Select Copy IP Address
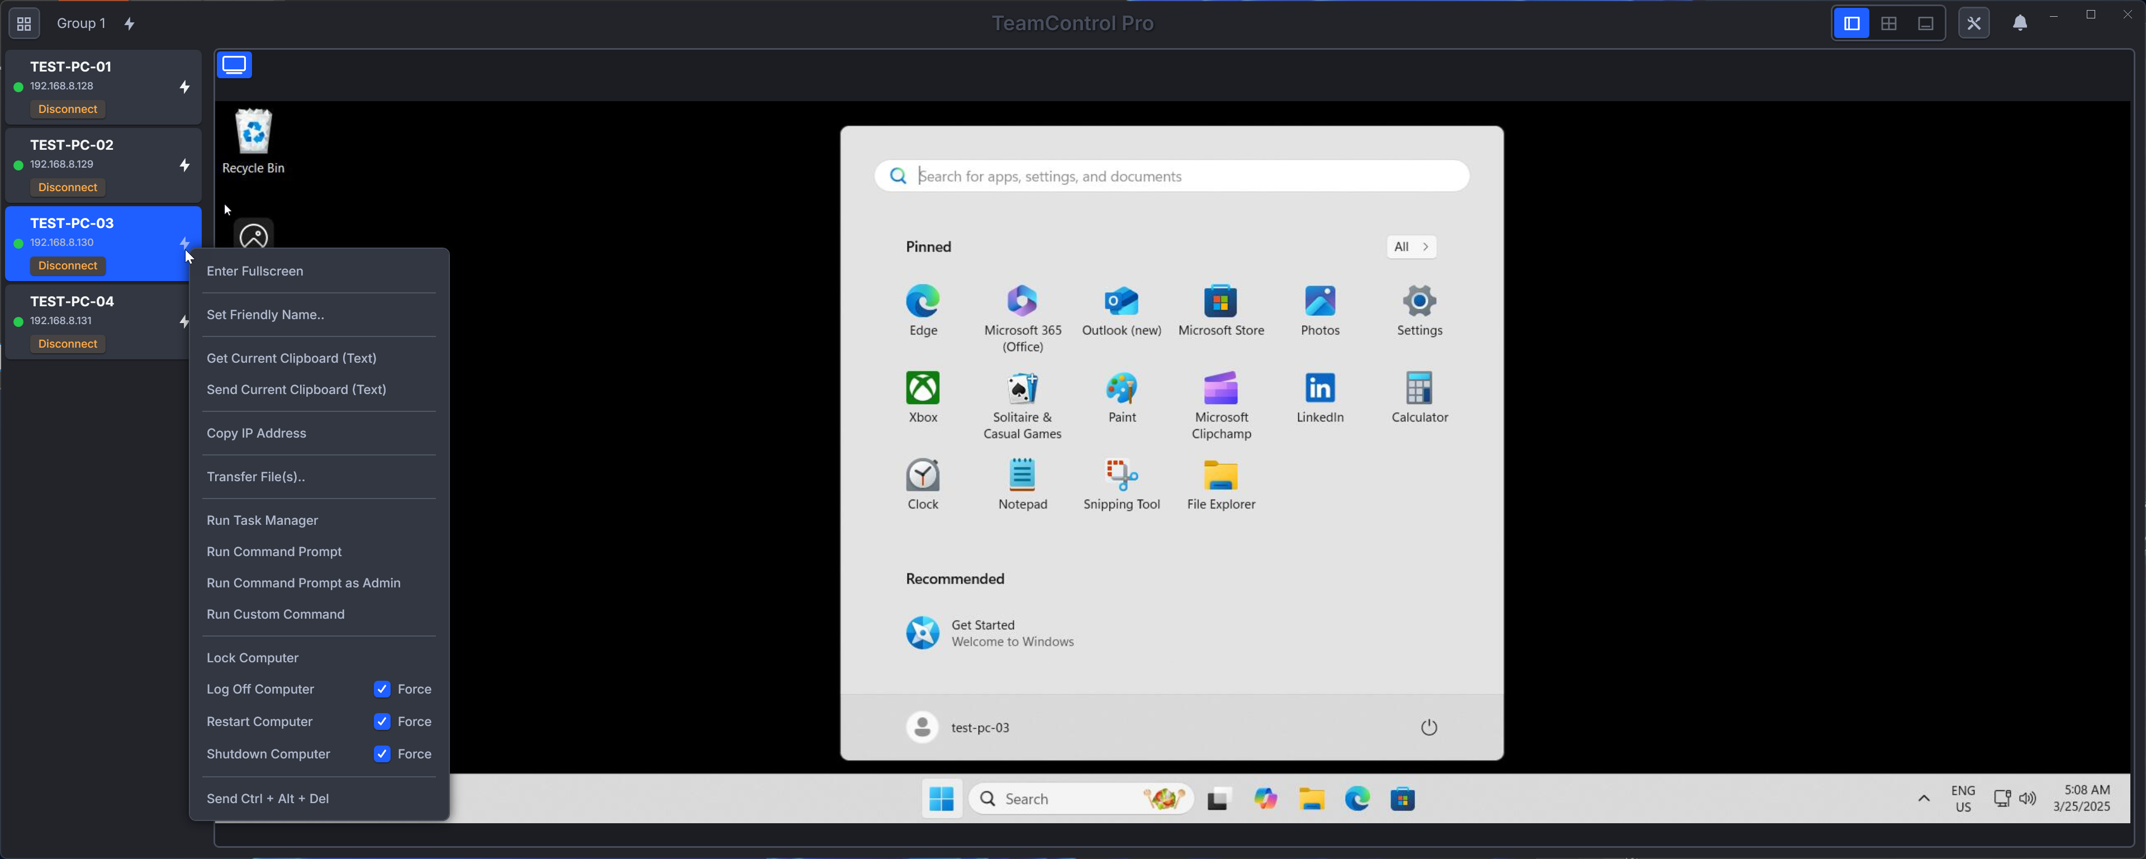The image size is (2146, 859). 319,433
